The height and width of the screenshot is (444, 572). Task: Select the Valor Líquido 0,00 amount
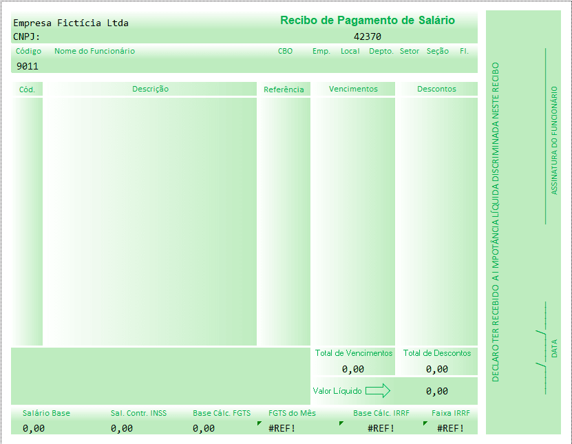click(436, 391)
